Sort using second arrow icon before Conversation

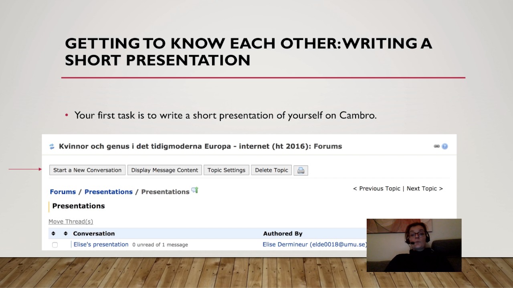(66, 234)
